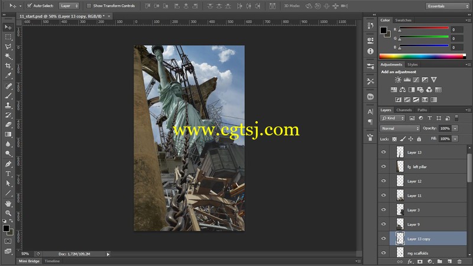Hide the fg left pillar layer
Screen dimensions: 473x266
point(383,167)
